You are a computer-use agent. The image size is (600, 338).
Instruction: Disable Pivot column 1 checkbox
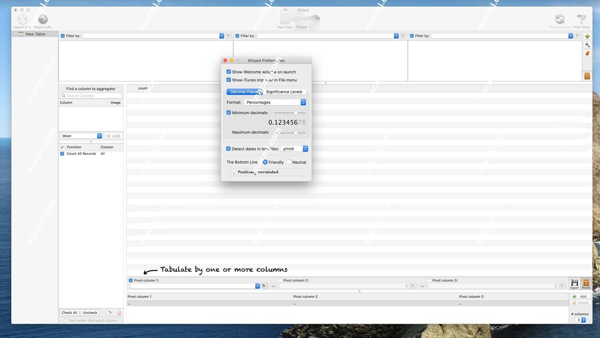(x=131, y=280)
